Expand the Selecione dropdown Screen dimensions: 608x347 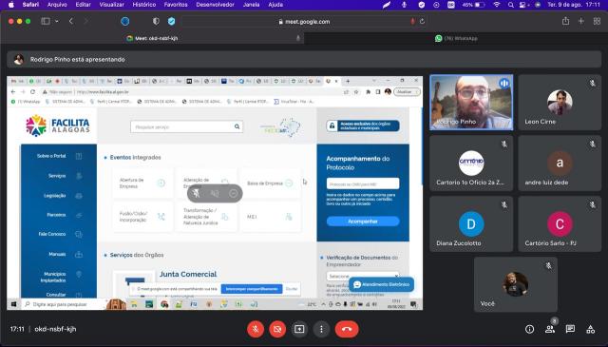point(363,276)
